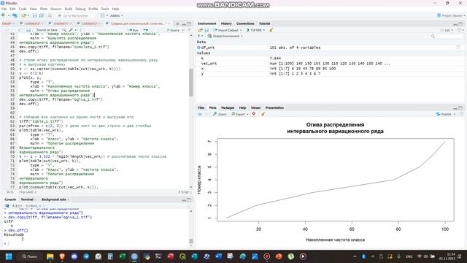Show df_wrk as table grid icon

(x=458, y=47)
